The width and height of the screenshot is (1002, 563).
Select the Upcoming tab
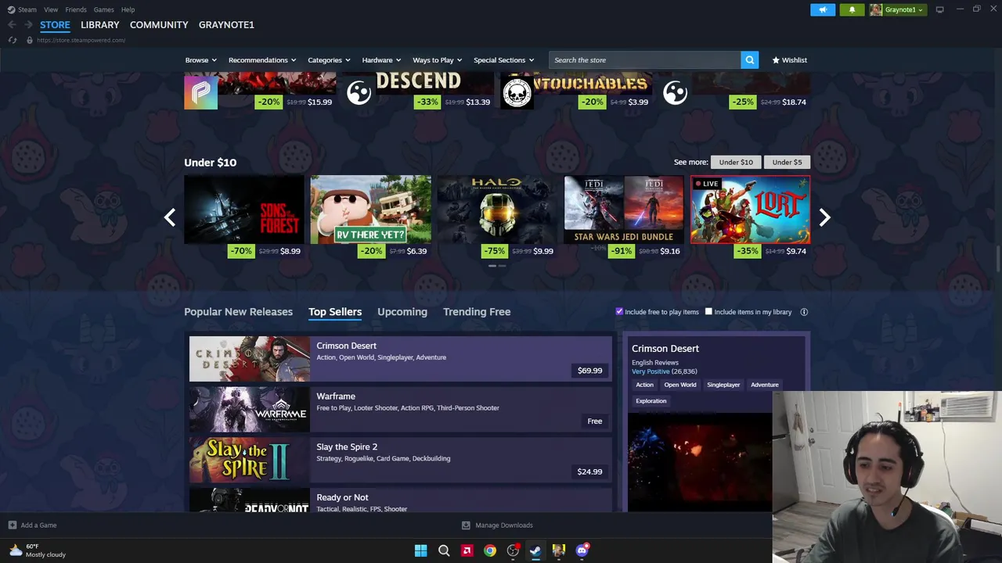(x=402, y=312)
